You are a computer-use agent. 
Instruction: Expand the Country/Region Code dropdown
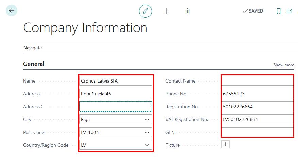[147, 145]
